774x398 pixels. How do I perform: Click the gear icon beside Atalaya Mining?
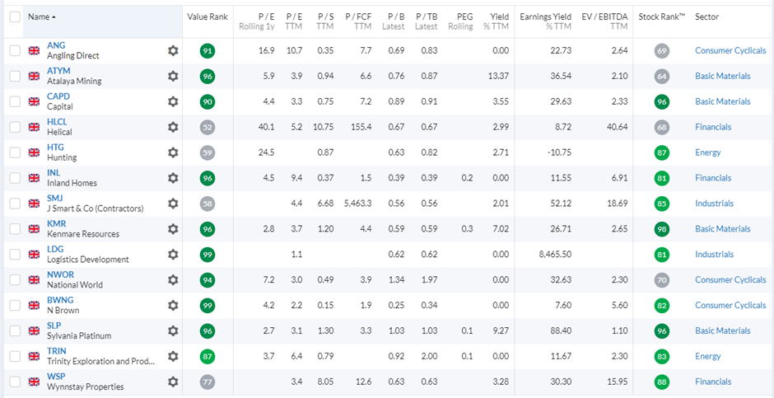[173, 77]
